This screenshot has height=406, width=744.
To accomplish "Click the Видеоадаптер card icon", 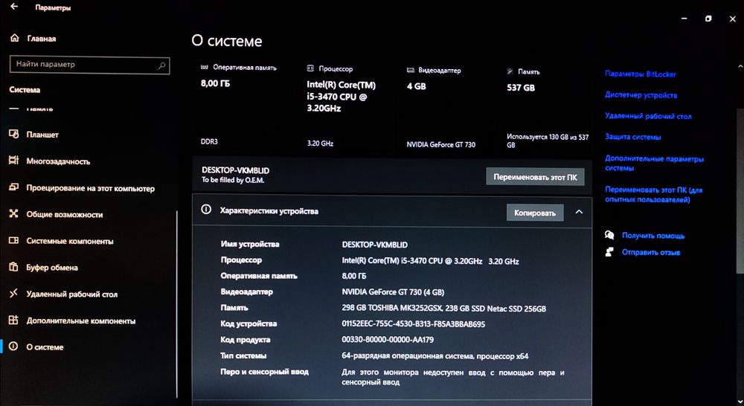I will click(411, 70).
